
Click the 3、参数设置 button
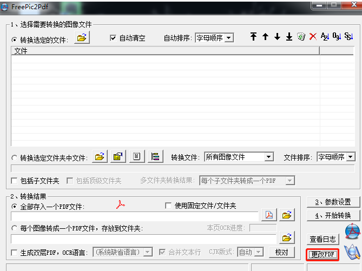click(x=333, y=202)
